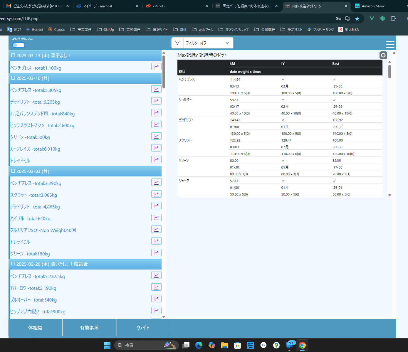Open the 金融関連 bookmark folder
This screenshot has width=408, height=352.
point(265,29)
